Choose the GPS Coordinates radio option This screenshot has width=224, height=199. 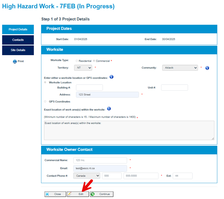point(45,102)
